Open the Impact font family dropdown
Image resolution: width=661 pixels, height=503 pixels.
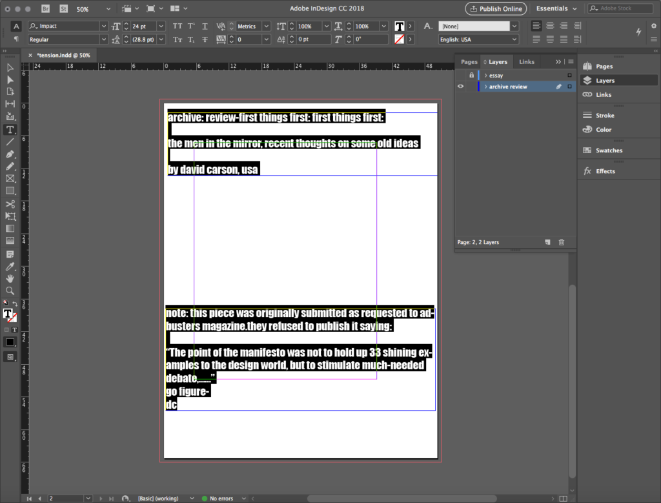click(x=103, y=26)
